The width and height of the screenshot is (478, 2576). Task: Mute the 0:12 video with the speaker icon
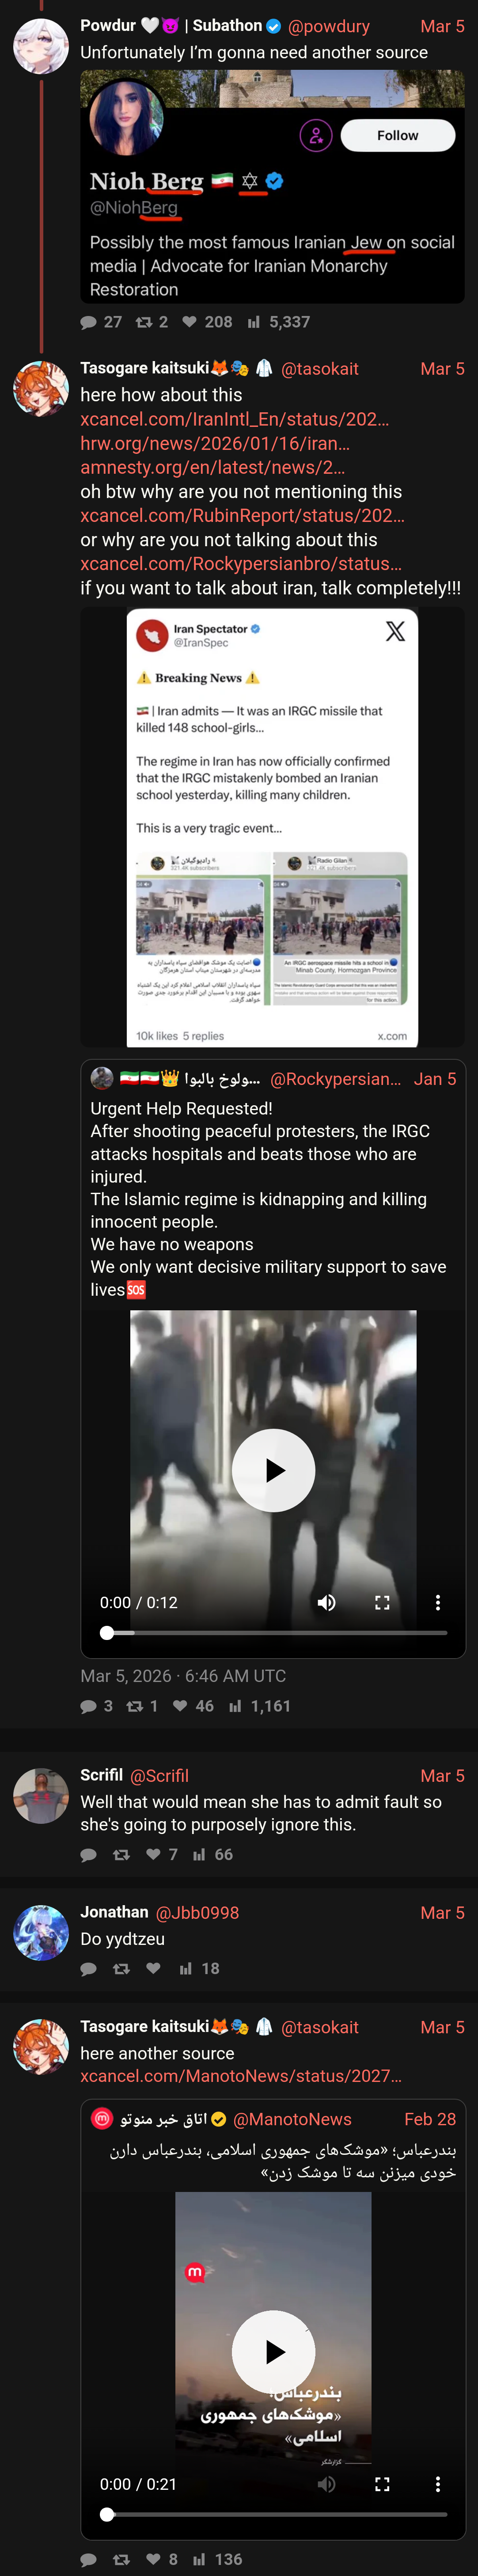[326, 1602]
